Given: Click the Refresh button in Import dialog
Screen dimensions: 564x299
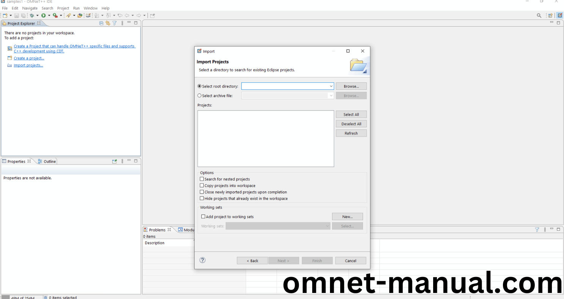Looking at the screenshot, I should point(351,133).
